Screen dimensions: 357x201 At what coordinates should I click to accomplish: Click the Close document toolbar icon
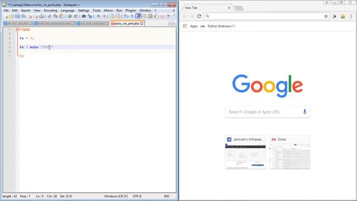pos(30,16)
